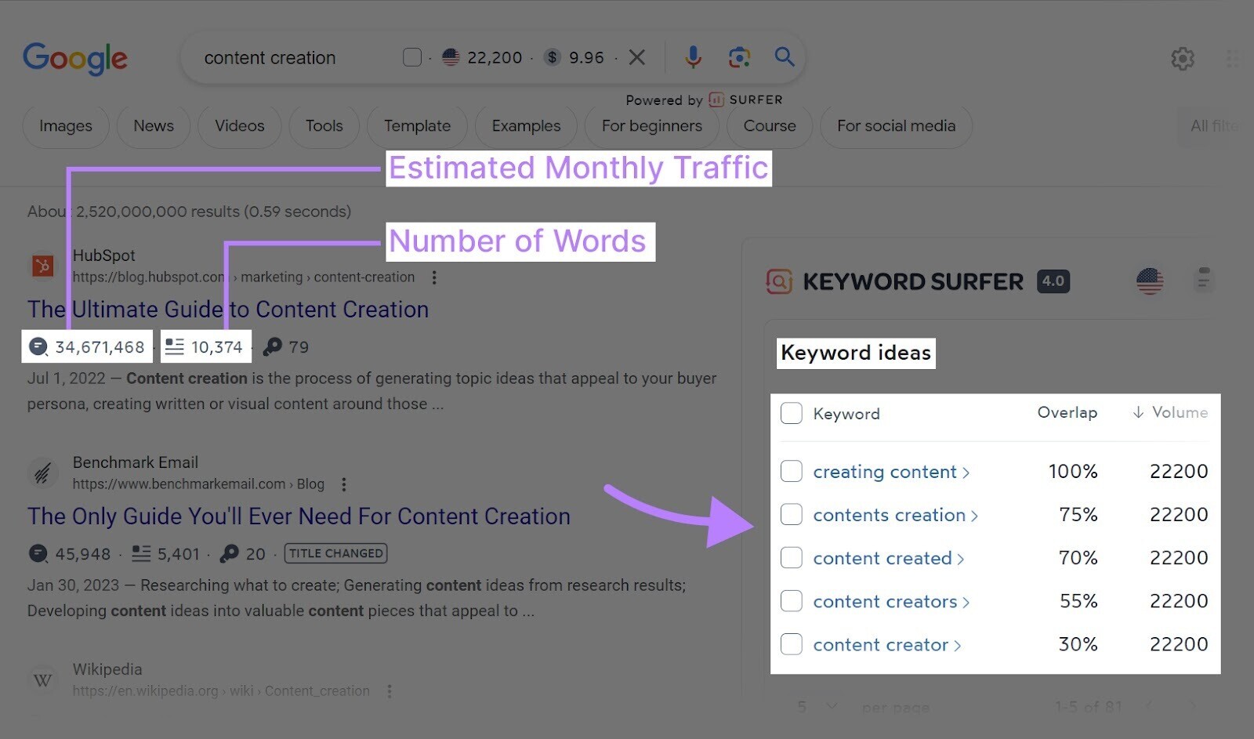This screenshot has height=739, width=1254.
Task: Click the US flag in search bar
Action: [x=451, y=57]
